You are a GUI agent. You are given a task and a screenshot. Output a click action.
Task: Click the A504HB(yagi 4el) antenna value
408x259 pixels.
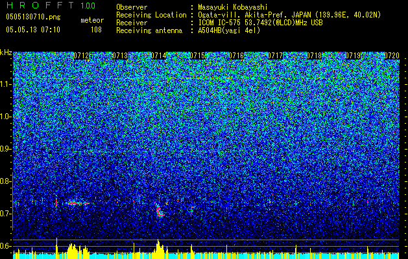[x=229, y=30]
